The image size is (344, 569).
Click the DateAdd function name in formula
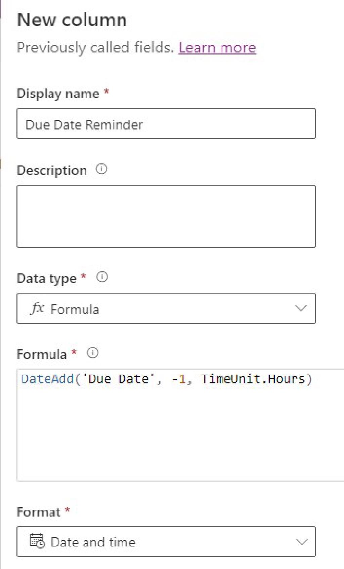coord(47,379)
